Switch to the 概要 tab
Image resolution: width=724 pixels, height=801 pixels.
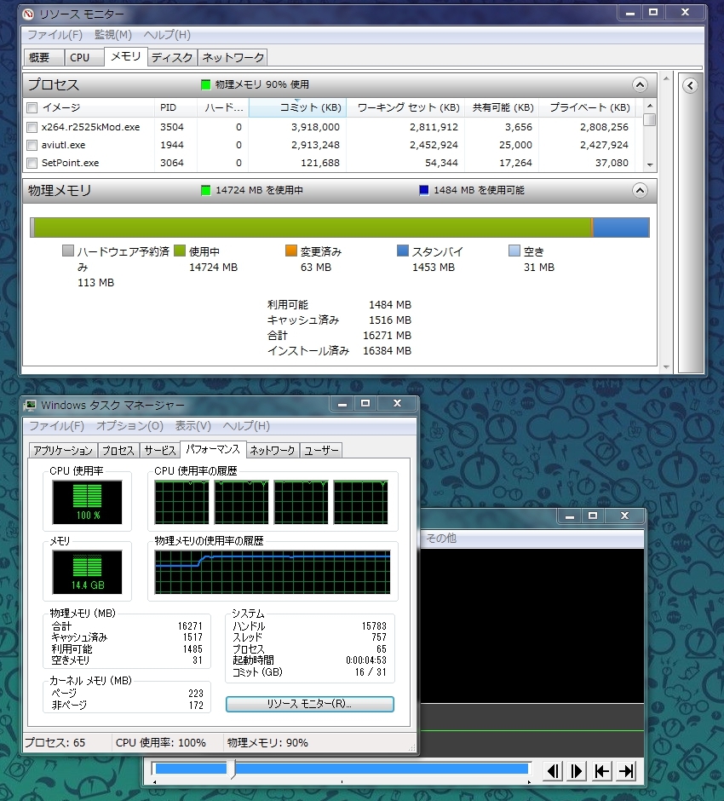click(x=44, y=57)
